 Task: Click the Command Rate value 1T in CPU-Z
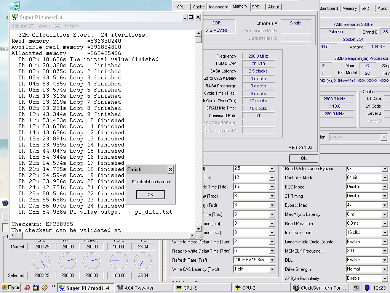point(258,116)
